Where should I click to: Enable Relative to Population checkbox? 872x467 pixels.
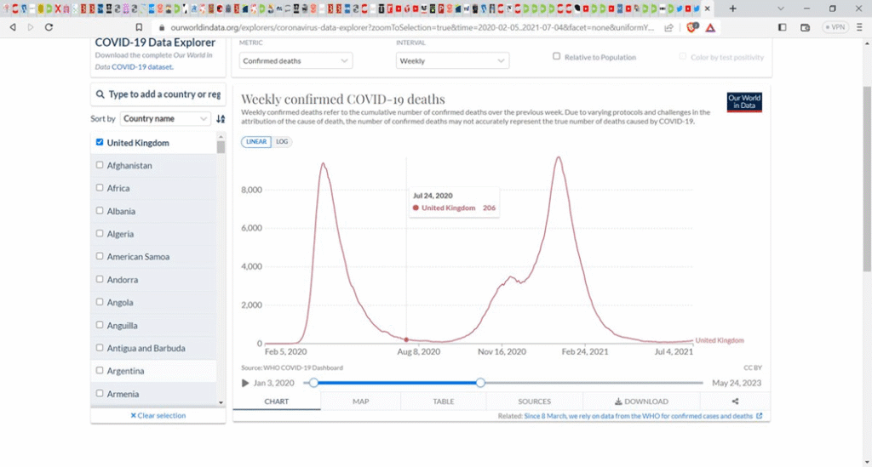pos(556,56)
